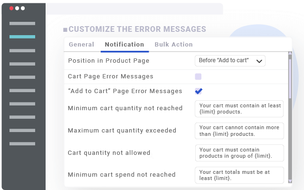This screenshot has width=304, height=190.
Task: Click the Minimum cart spend message field
Action: pos(239,175)
